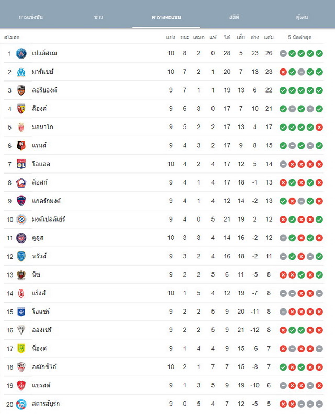The image size is (335, 414).
Task: Switch to the ผู้เล่น tab
Action: pyautogui.click(x=302, y=17)
